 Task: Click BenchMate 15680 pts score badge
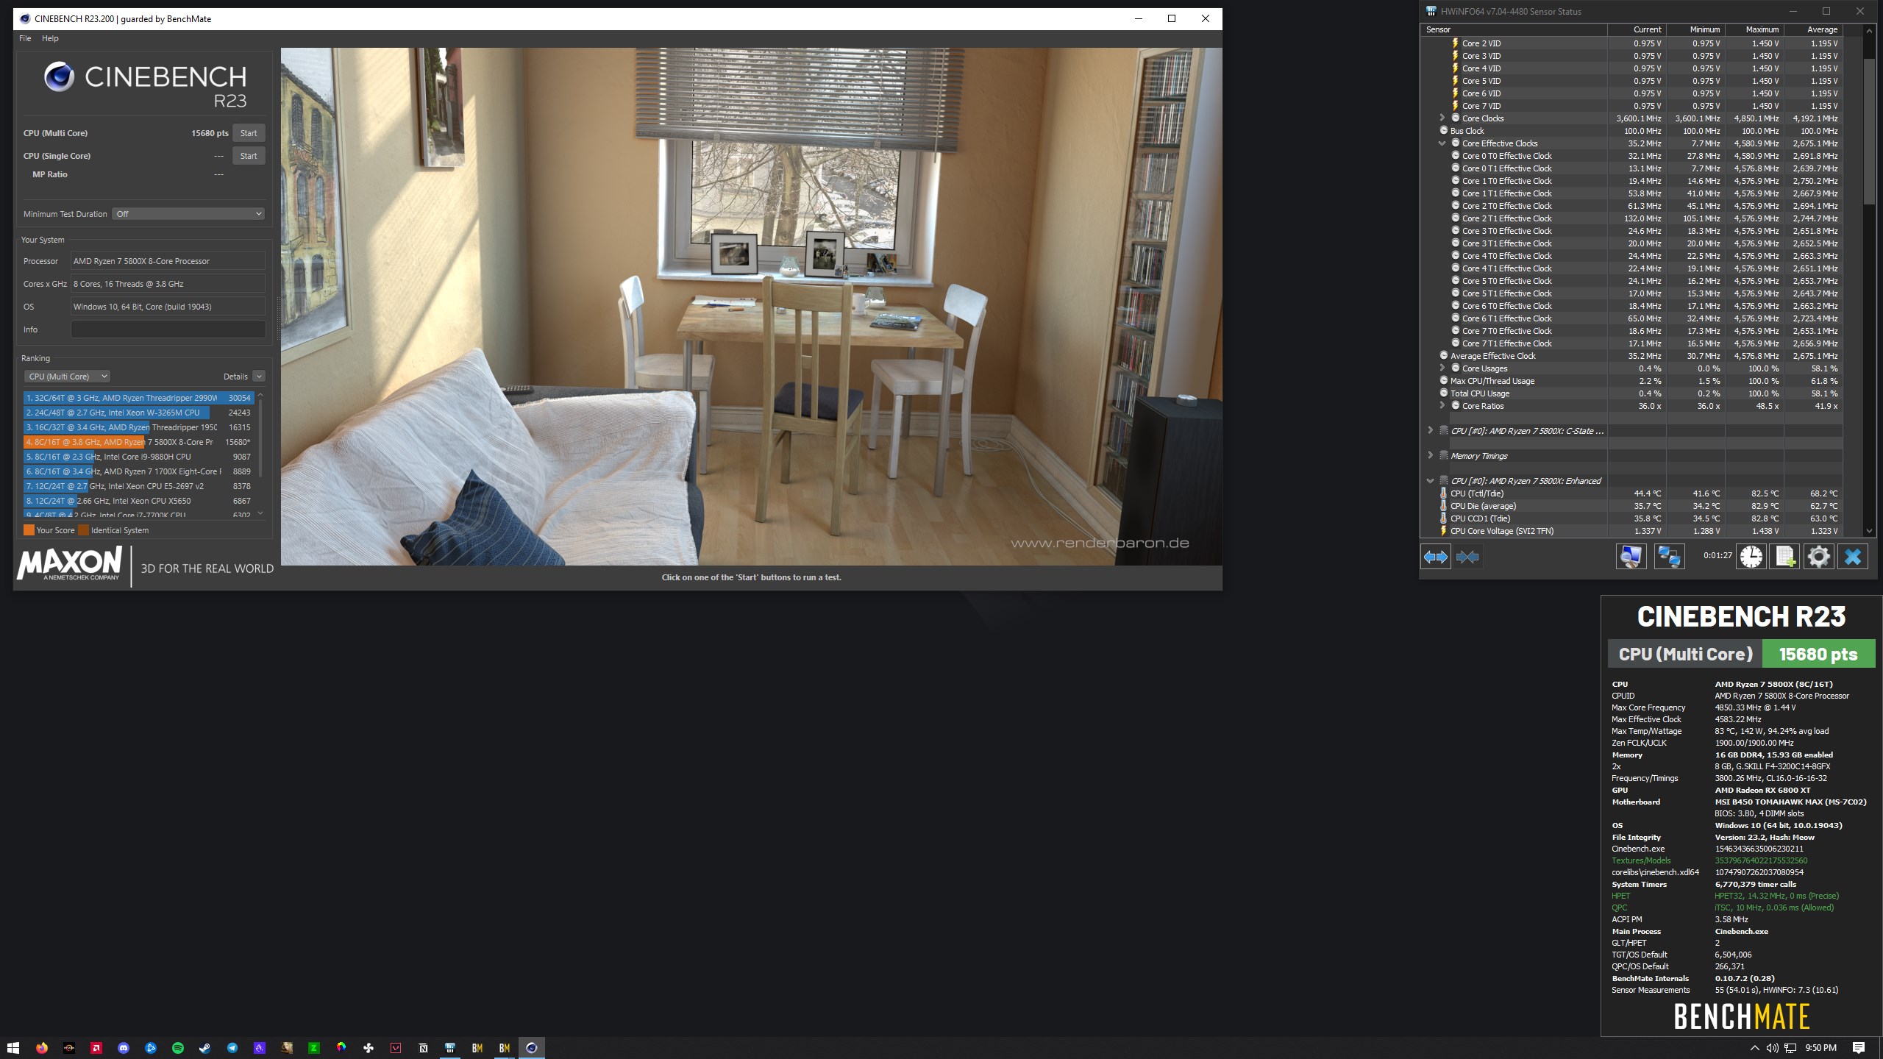1818,654
